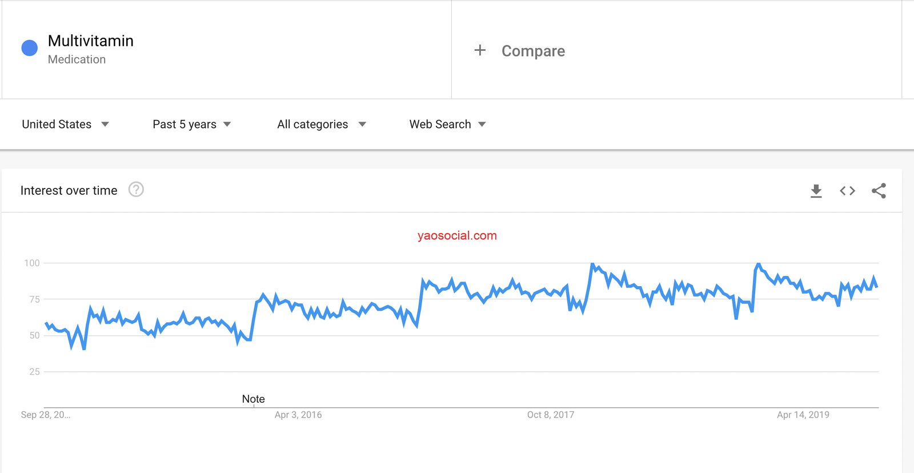Click the Compare search term box
The height and width of the screenshot is (473, 914).
[x=533, y=51]
